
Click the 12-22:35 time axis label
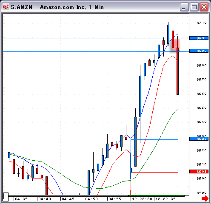tap(165, 199)
